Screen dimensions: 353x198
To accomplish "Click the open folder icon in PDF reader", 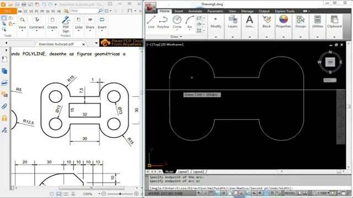I will [10, 4].
